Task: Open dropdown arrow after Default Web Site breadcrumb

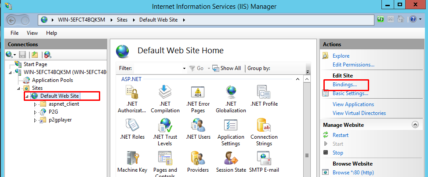Action: click(184, 20)
